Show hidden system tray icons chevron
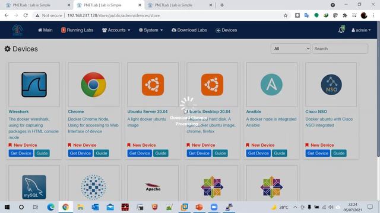 (x=295, y=207)
